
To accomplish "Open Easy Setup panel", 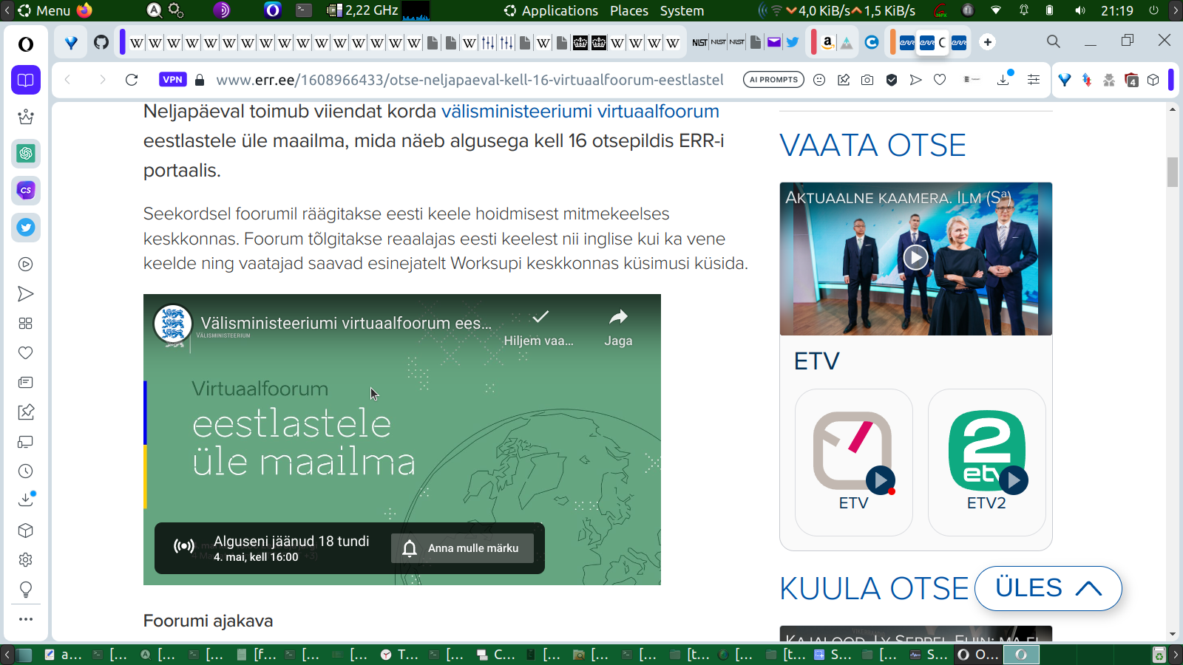I will (1034, 80).
